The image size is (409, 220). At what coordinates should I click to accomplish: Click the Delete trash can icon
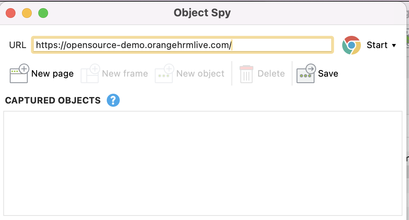pos(246,74)
